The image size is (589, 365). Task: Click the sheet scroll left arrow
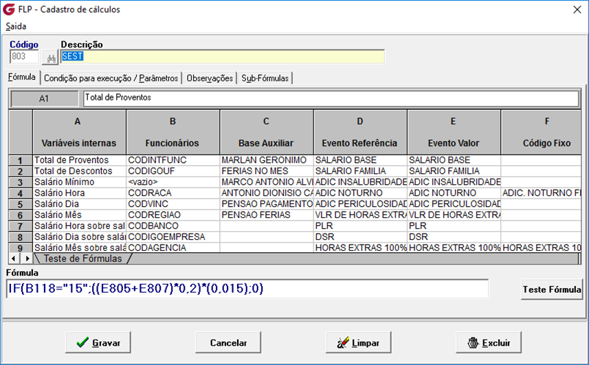point(14,258)
